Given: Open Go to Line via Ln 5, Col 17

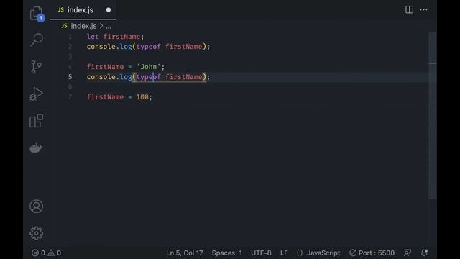Looking at the screenshot, I should click(x=184, y=253).
